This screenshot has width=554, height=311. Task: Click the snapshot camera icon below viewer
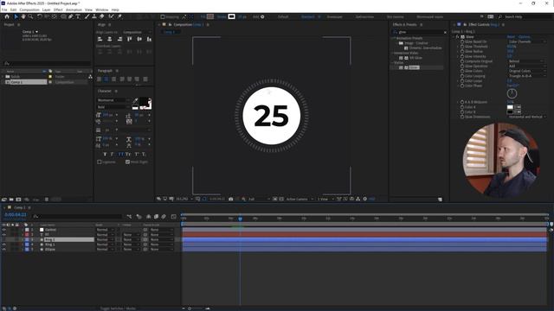pos(231,199)
